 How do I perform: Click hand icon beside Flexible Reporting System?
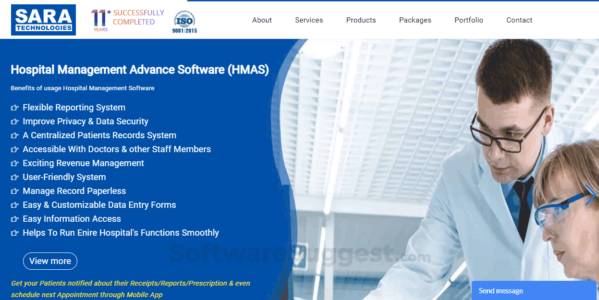(x=15, y=108)
